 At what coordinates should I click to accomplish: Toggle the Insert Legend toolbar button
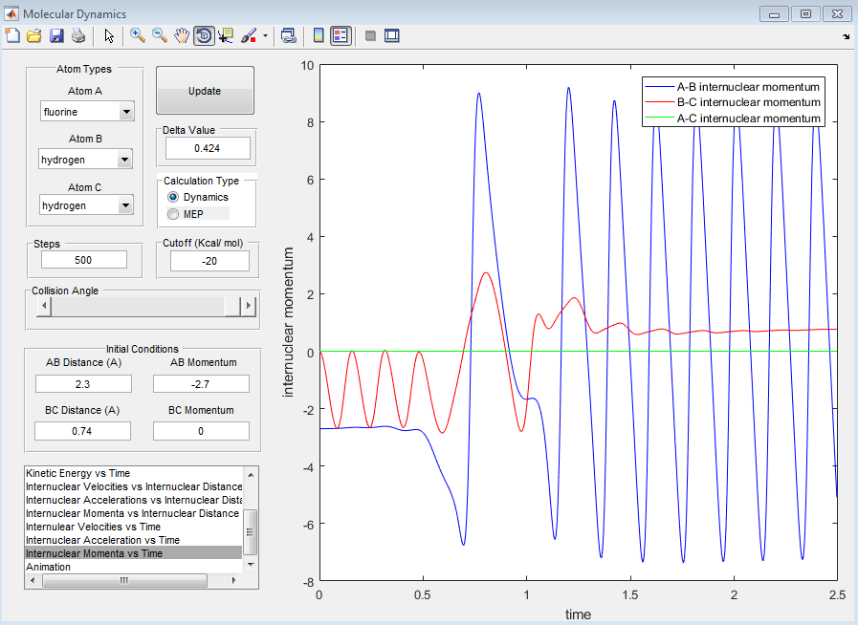pos(341,35)
